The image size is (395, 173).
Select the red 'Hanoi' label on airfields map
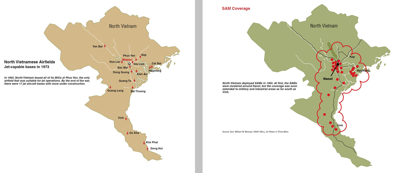(127, 59)
